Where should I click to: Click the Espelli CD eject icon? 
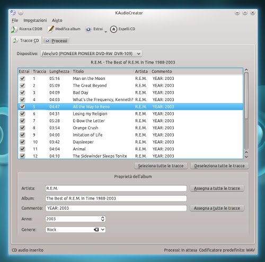[113, 29]
